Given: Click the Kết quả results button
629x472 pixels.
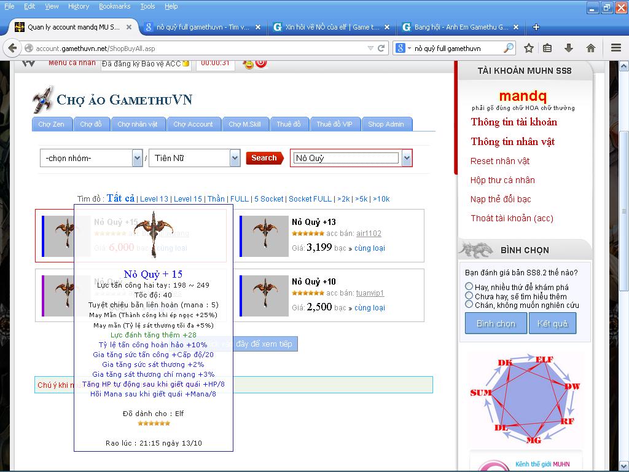Looking at the screenshot, I should click(x=552, y=323).
